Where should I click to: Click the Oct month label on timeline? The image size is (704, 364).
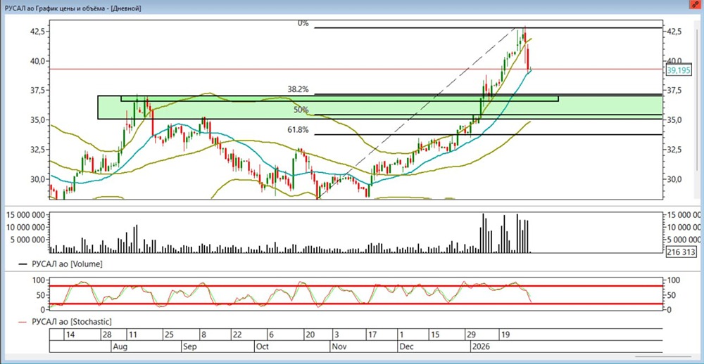click(x=262, y=346)
